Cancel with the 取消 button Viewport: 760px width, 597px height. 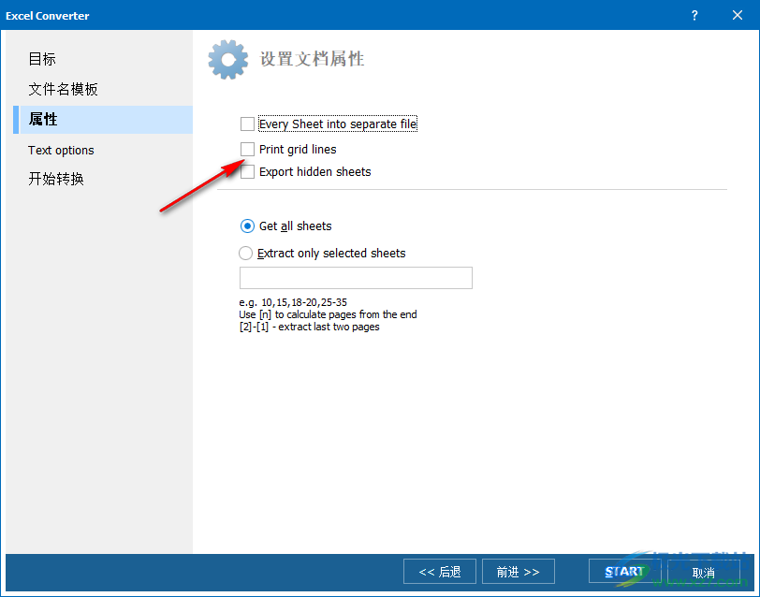pos(703,573)
